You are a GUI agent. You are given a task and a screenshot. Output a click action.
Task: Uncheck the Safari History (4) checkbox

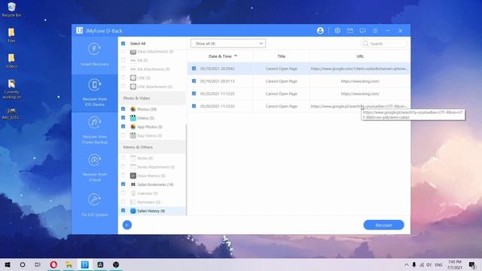click(x=124, y=211)
